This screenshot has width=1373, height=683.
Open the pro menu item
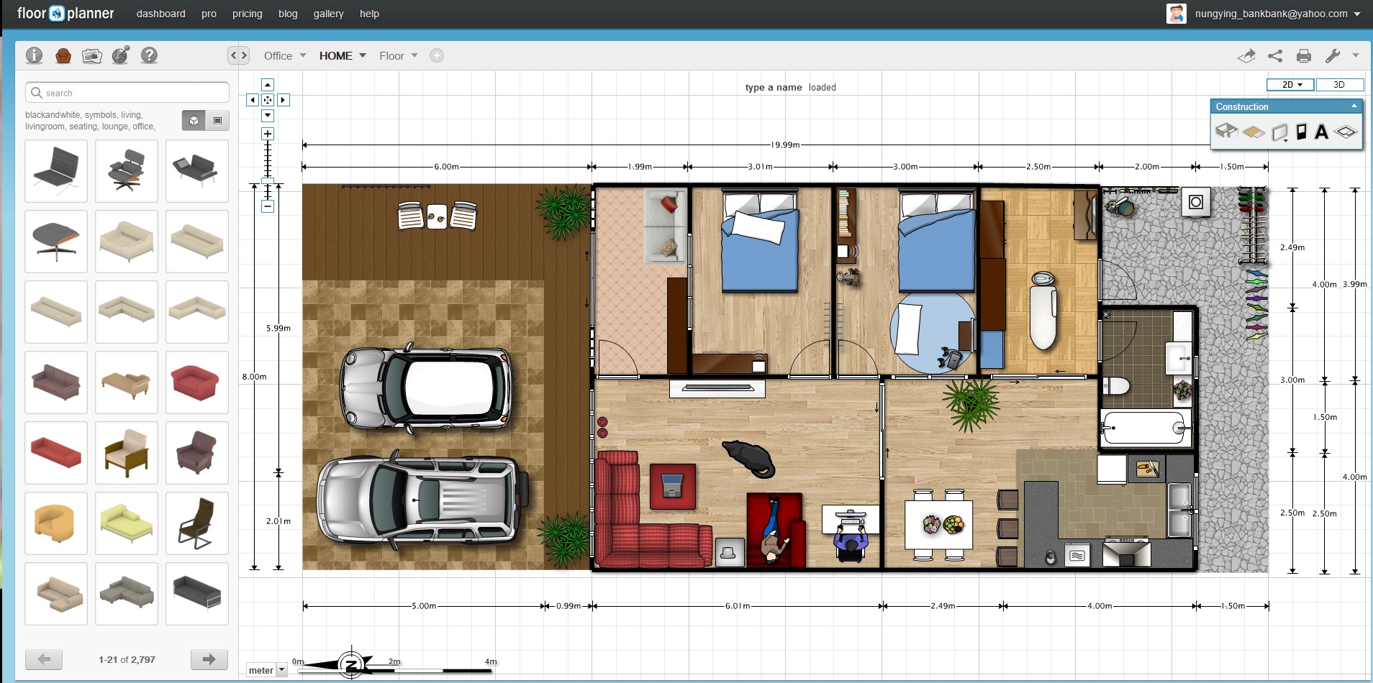[209, 14]
